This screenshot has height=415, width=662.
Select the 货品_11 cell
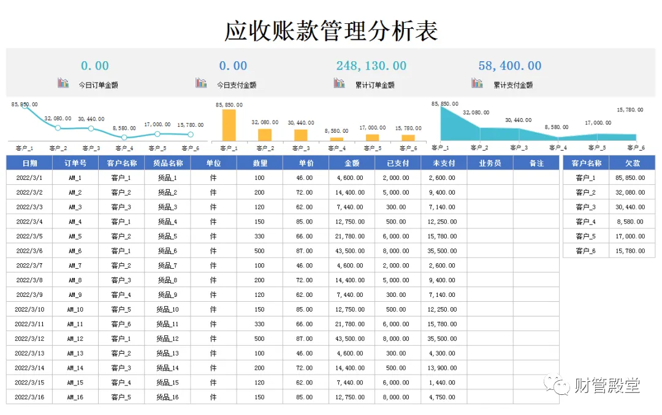click(167, 324)
